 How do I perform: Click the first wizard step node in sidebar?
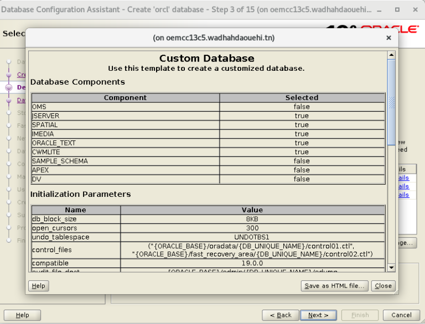(9, 62)
